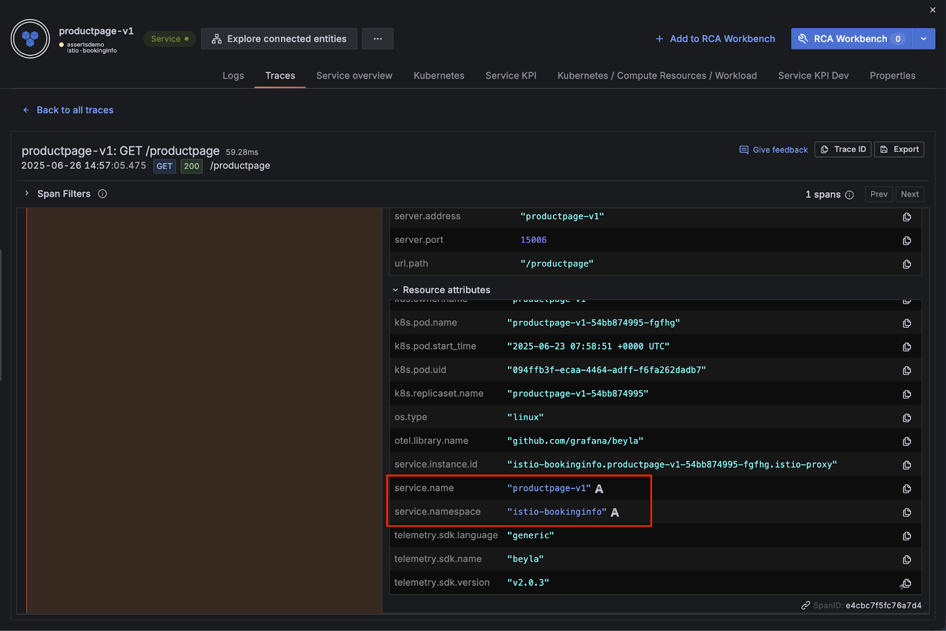This screenshot has height=631, width=946.
Task: Click the productpage-v1 service entity icon
Action: 30,39
